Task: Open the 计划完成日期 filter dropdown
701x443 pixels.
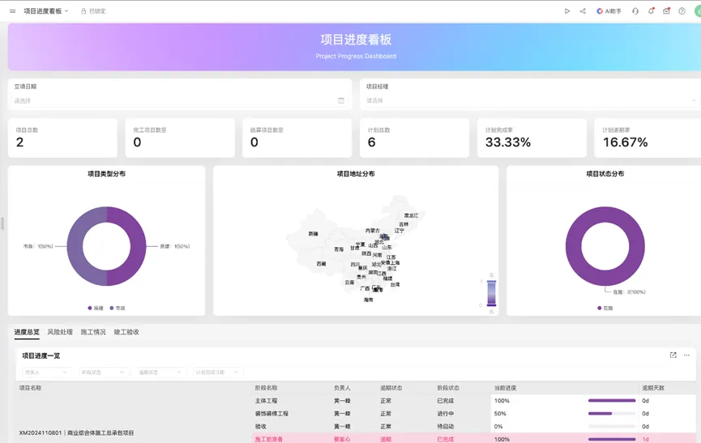Action: pyautogui.click(x=217, y=372)
